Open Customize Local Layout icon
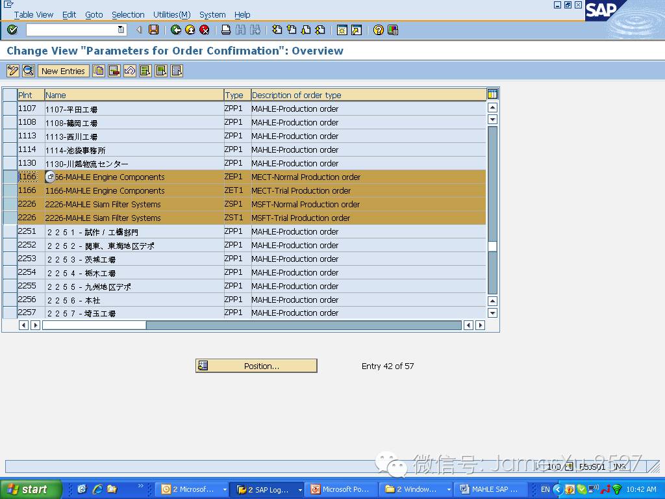665x499 pixels. 393,30
